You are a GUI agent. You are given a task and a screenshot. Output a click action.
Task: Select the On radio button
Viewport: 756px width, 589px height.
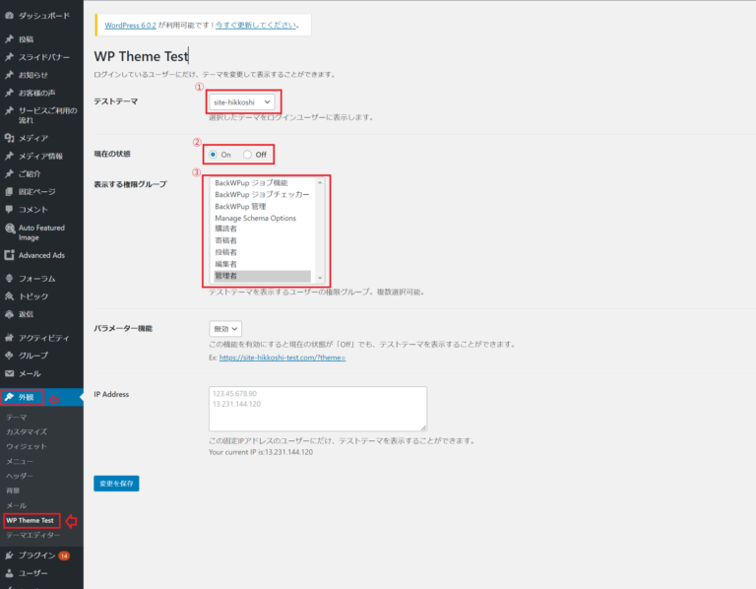click(x=214, y=155)
